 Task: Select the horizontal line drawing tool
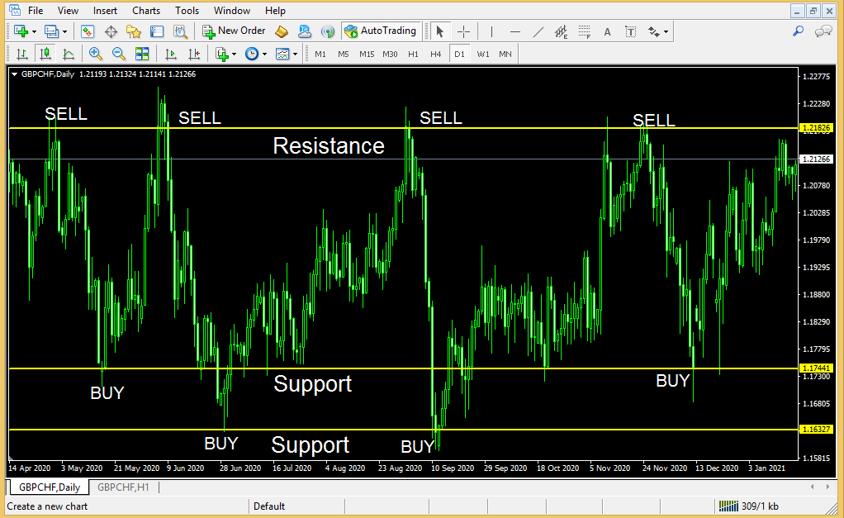[x=515, y=31]
